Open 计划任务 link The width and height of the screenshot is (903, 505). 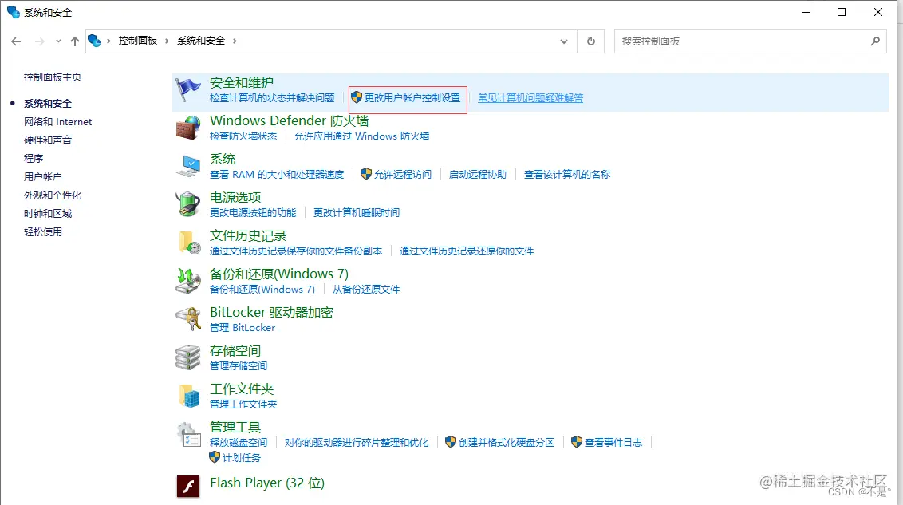pos(241,458)
